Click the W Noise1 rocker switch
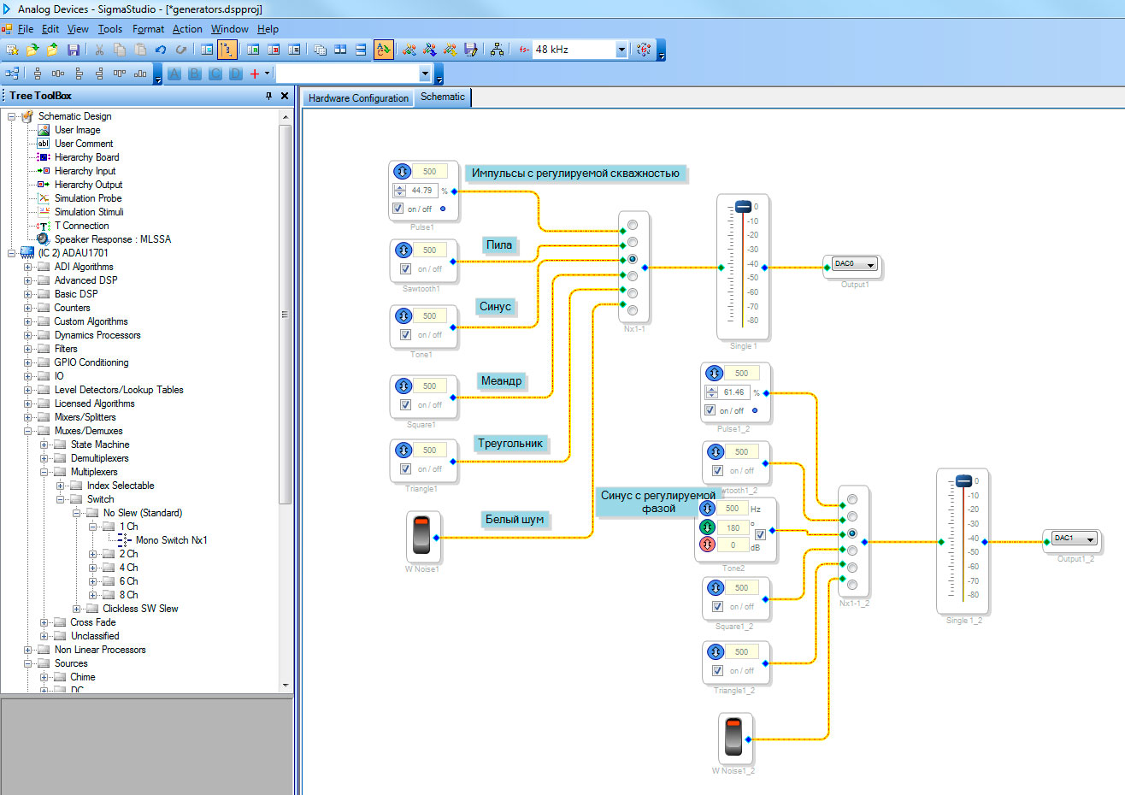This screenshot has height=795, width=1125. click(421, 536)
